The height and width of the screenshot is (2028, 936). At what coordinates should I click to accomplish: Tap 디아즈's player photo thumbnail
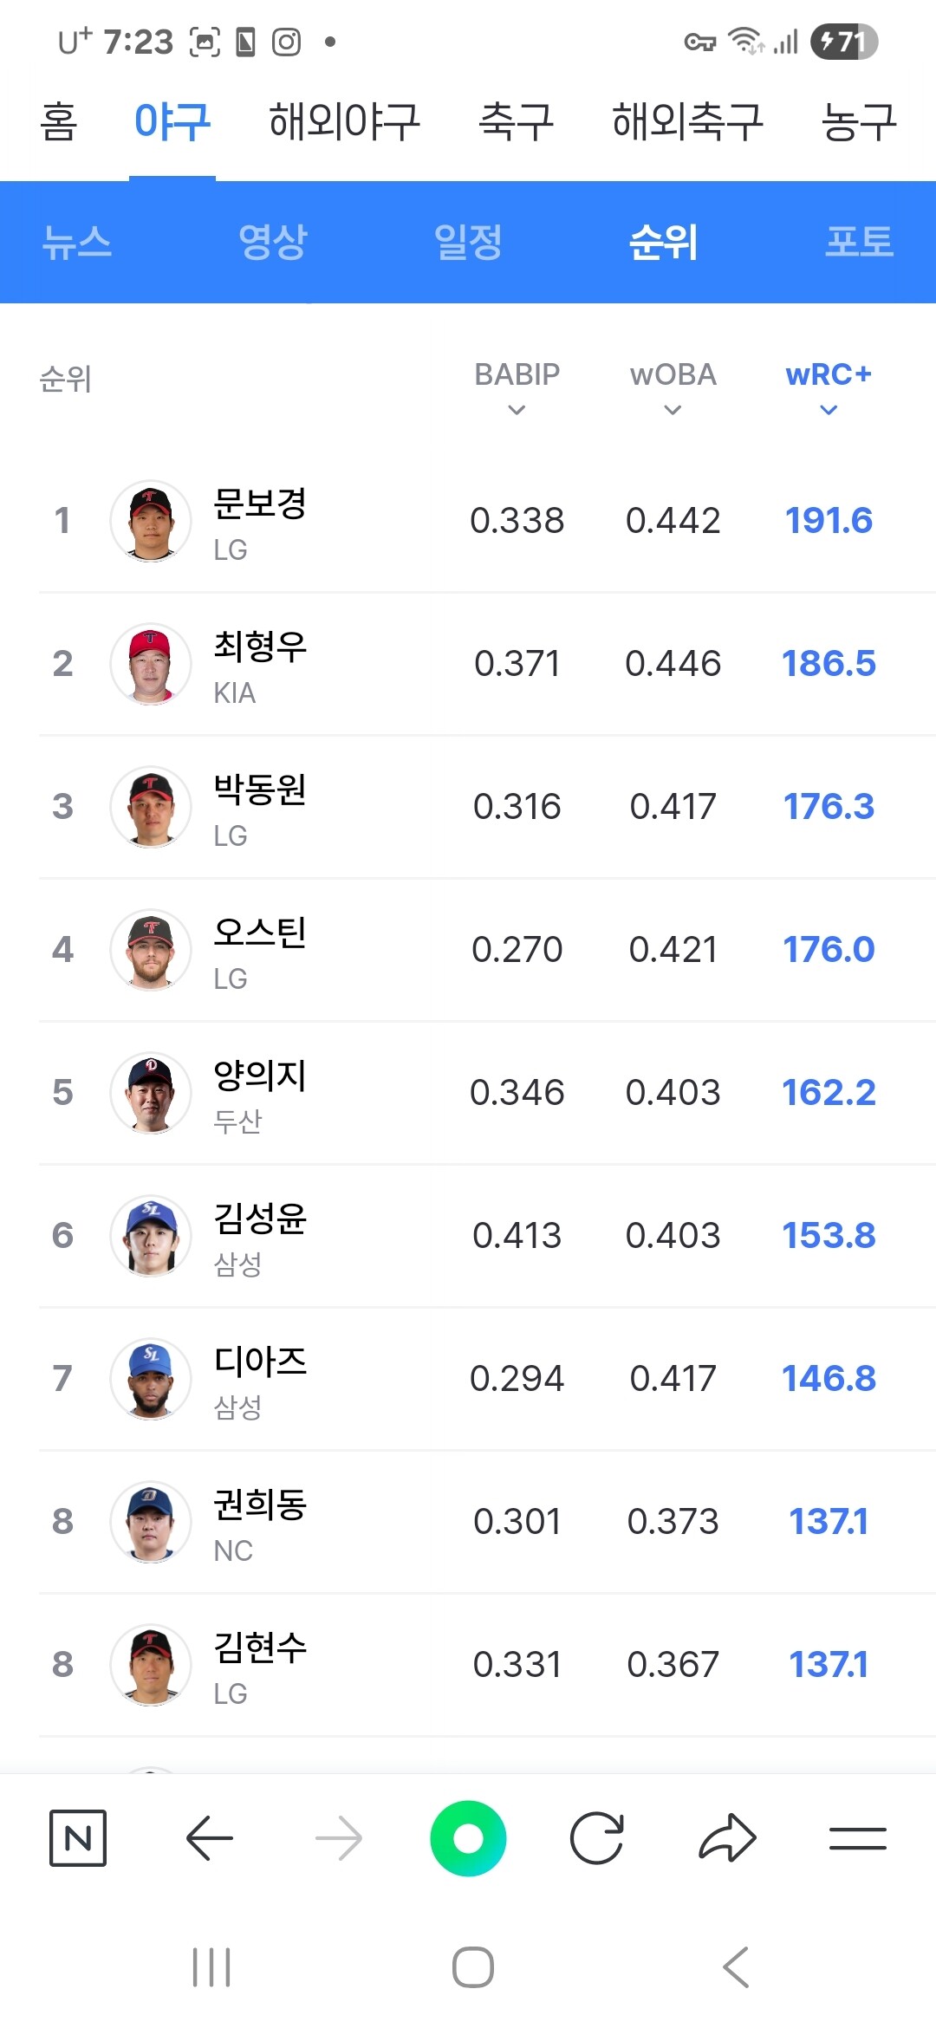point(151,1379)
